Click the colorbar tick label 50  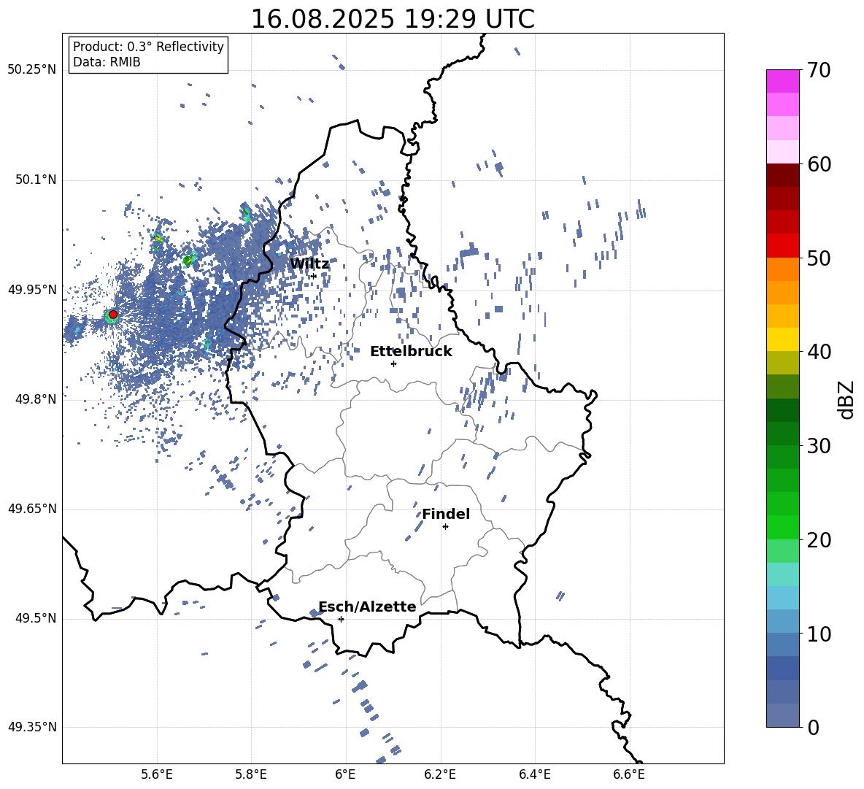(x=819, y=258)
